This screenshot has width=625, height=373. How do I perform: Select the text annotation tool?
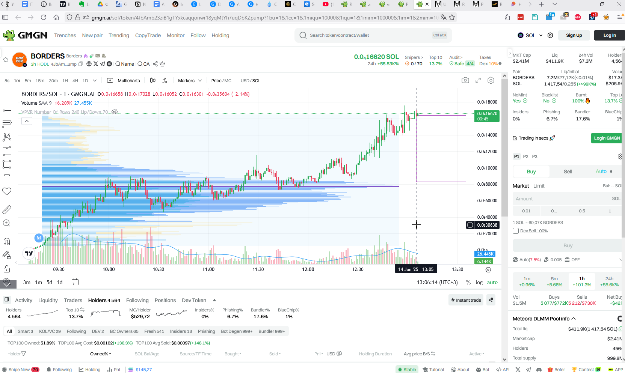coord(7,178)
